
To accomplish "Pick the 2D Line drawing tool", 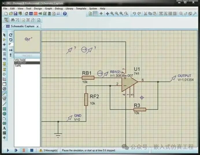I will [4, 104].
